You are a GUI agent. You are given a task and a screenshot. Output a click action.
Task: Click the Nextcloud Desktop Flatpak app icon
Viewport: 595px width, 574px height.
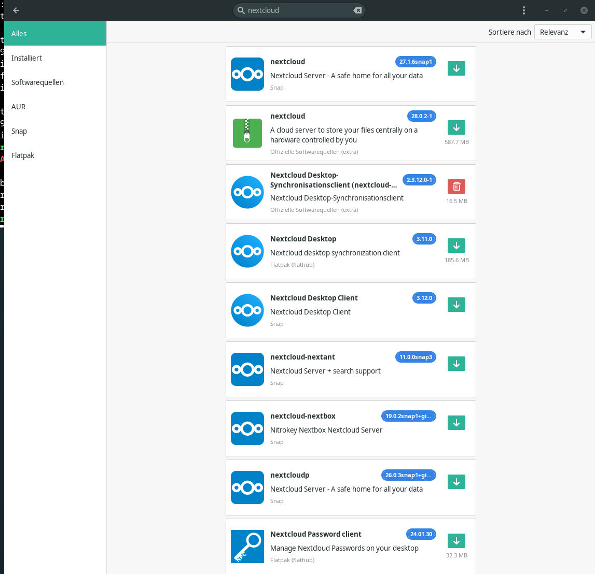pos(247,251)
